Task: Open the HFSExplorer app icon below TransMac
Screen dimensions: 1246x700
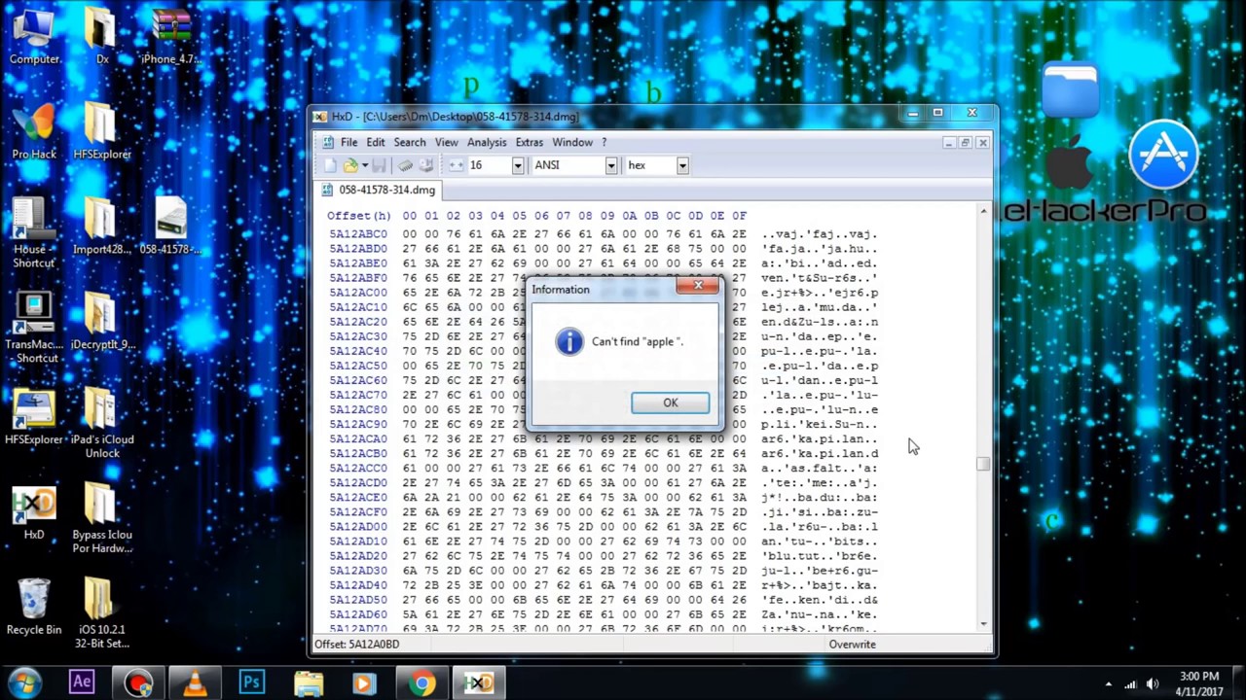Action: pyautogui.click(x=34, y=417)
